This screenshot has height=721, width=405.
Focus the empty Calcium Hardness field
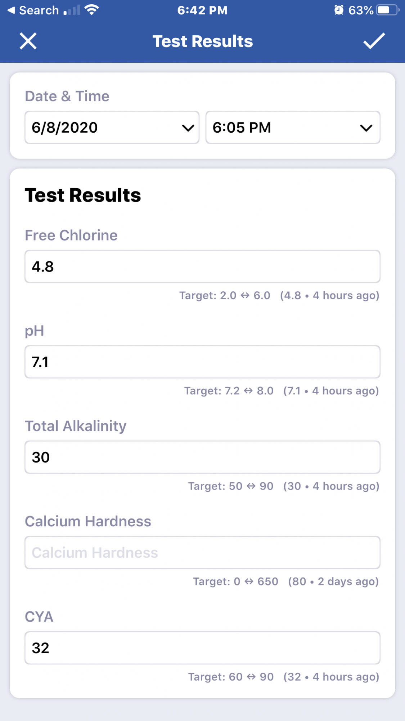coord(202,552)
